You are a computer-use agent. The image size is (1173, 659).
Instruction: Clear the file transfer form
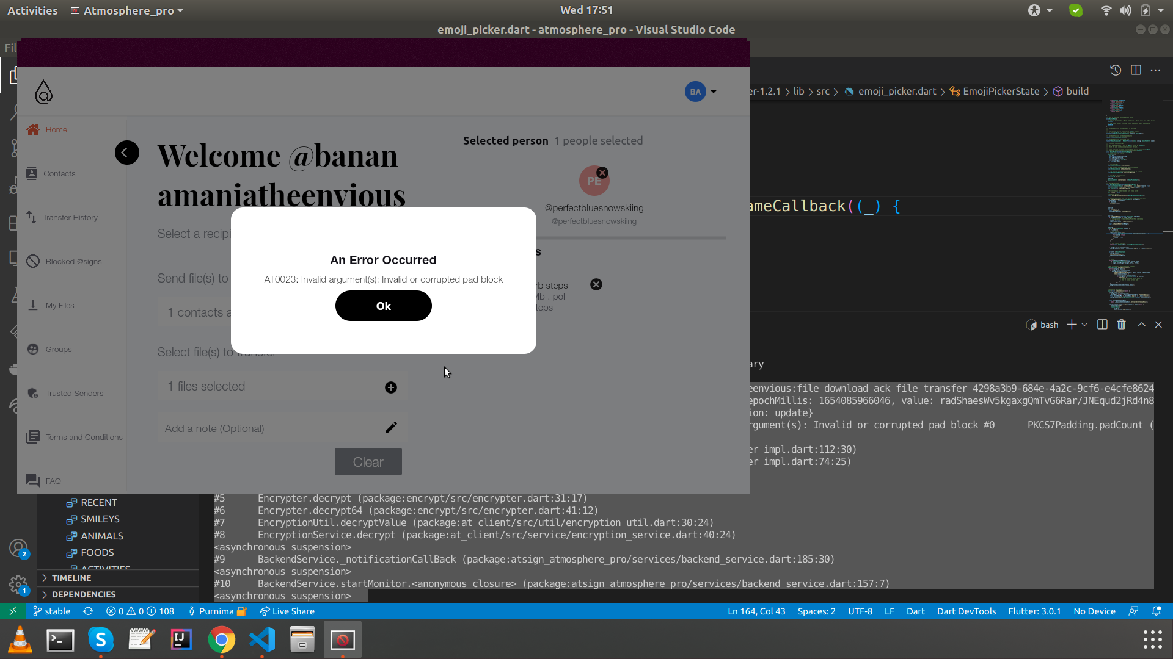point(368,462)
